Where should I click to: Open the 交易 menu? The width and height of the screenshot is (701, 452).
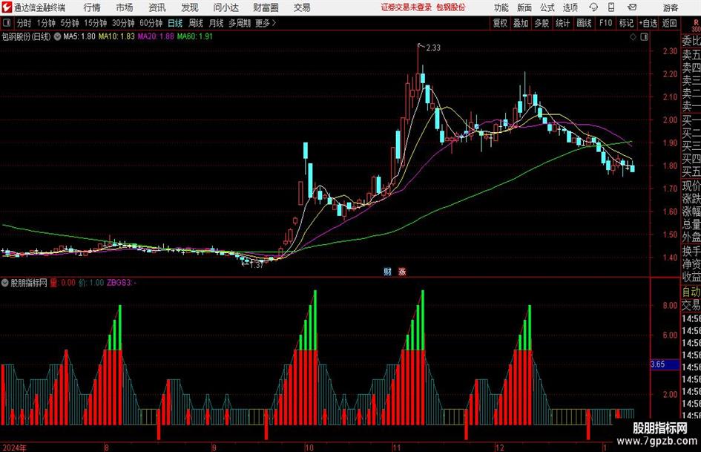302,7
